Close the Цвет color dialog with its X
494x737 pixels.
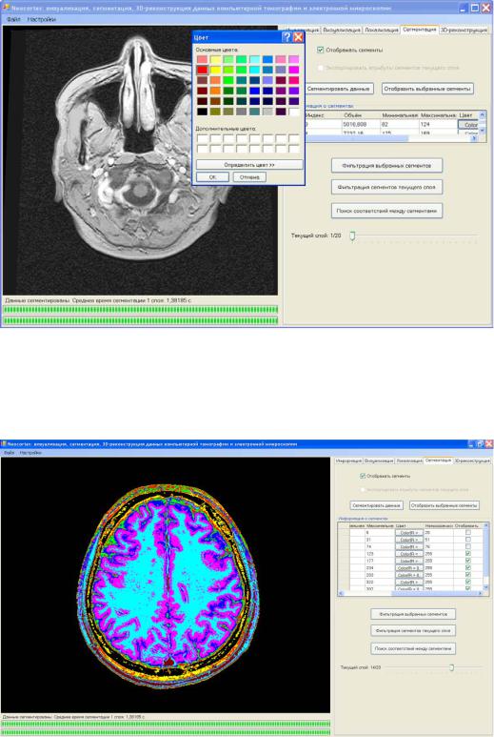pos(298,37)
